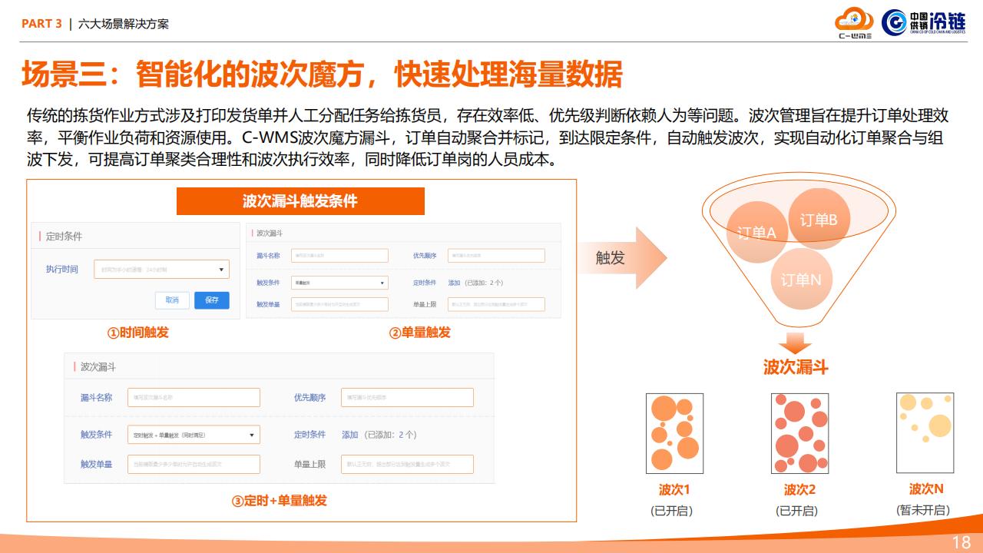The height and width of the screenshot is (553, 983).
Task: Expand the small 触发条件 单量触发 dropdown
Action: pos(339,283)
